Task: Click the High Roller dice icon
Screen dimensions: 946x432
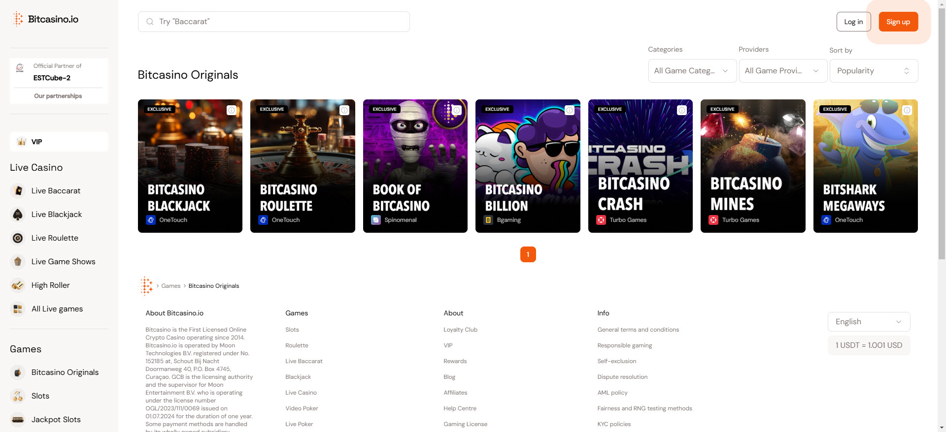Action: click(18, 285)
